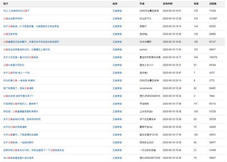Open the post titled 口袋这波是手柄吧?
227x162 pixels.
(13, 18)
